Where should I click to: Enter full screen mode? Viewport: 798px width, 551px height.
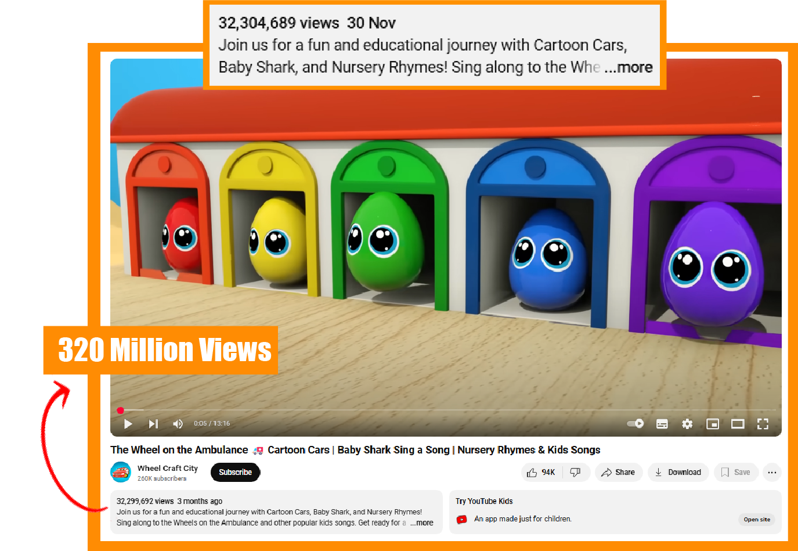(x=763, y=424)
